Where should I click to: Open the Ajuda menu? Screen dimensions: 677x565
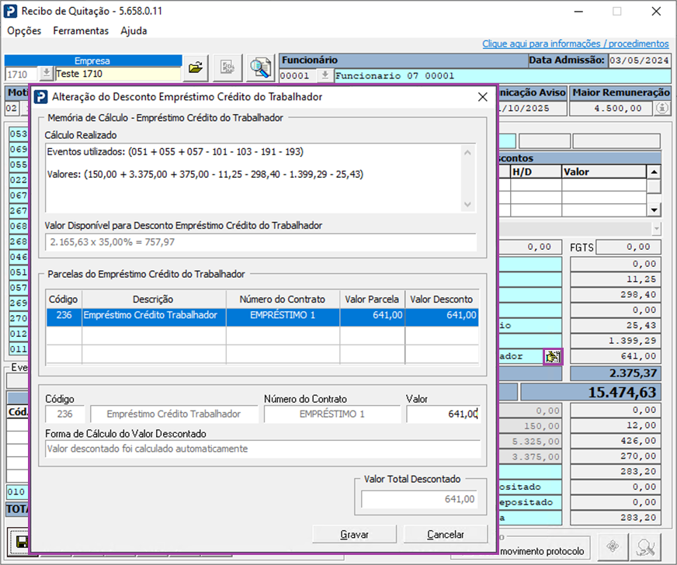click(x=134, y=31)
